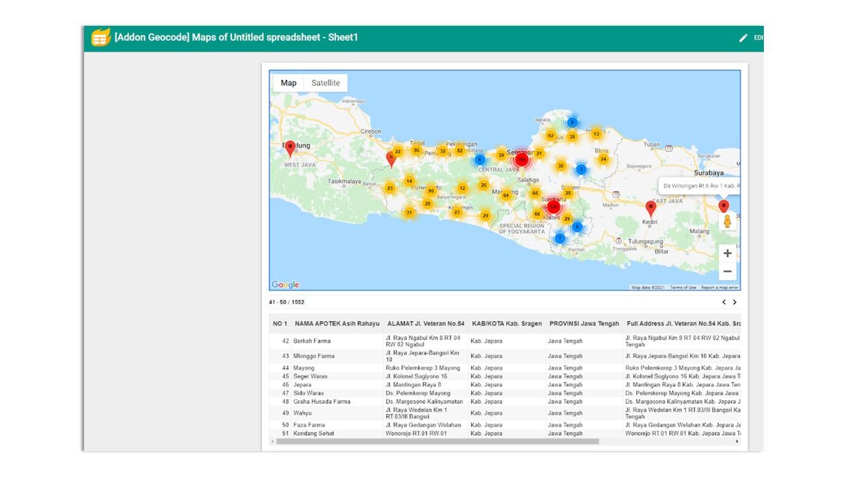Open the yellow cluster 64 marker
This screenshot has height=477, width=848.
pos(506,195)
